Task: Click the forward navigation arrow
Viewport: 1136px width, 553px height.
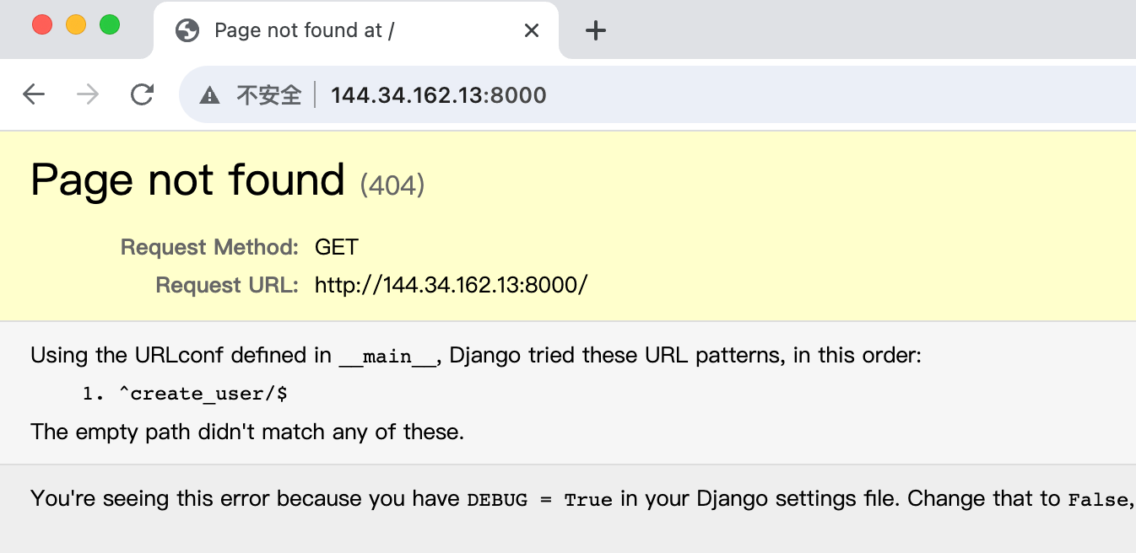Action: click(x=87, y=94)
